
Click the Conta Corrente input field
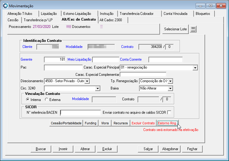[165, 60]
